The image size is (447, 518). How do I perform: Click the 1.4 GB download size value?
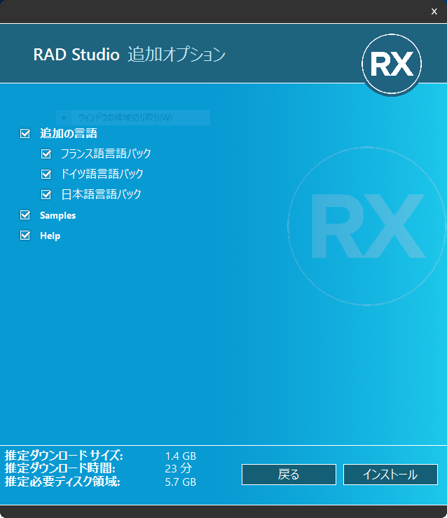181,456
